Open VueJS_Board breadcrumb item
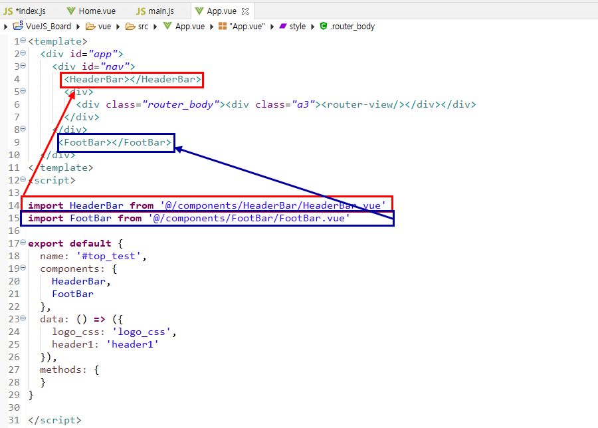Screen dimensions: 598x428 point(49,27)
